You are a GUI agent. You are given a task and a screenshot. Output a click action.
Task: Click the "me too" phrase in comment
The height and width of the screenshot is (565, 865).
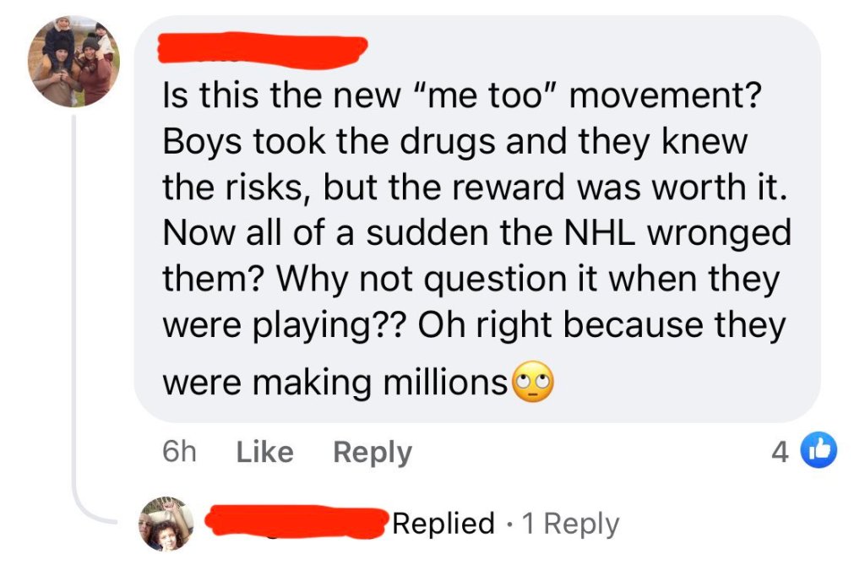[484, 95]
